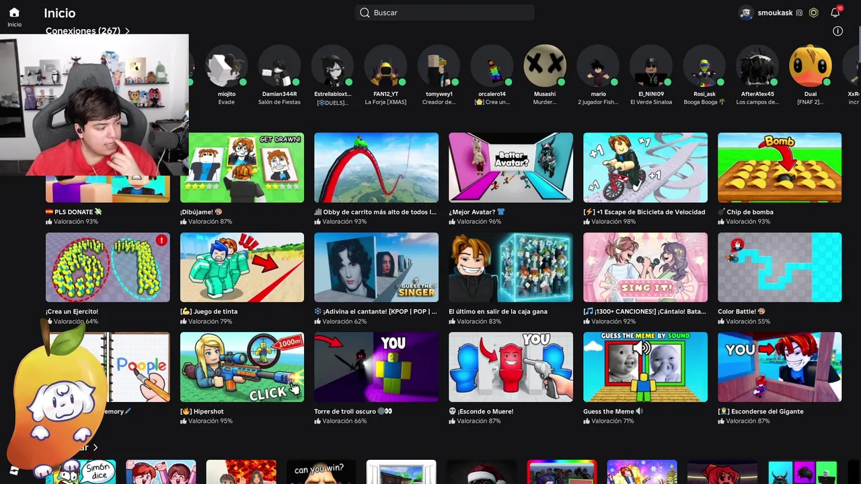861x484 pixels.
Task: Open the smoukask profile avatar
Action: click(x=745, y=13)
